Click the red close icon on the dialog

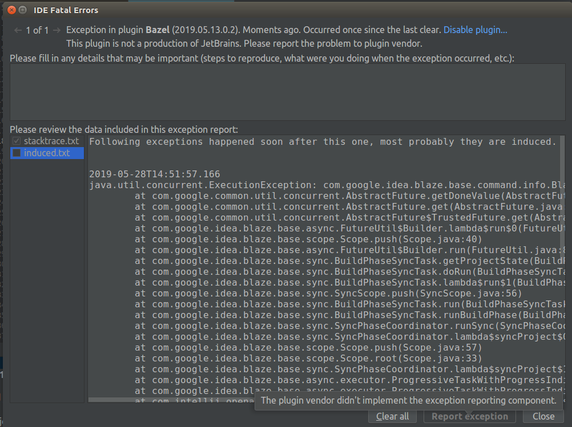10,10
